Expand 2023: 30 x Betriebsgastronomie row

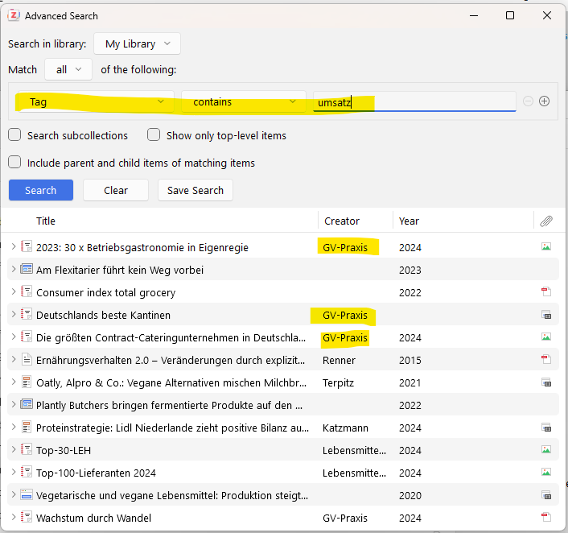tap(14, 247)
